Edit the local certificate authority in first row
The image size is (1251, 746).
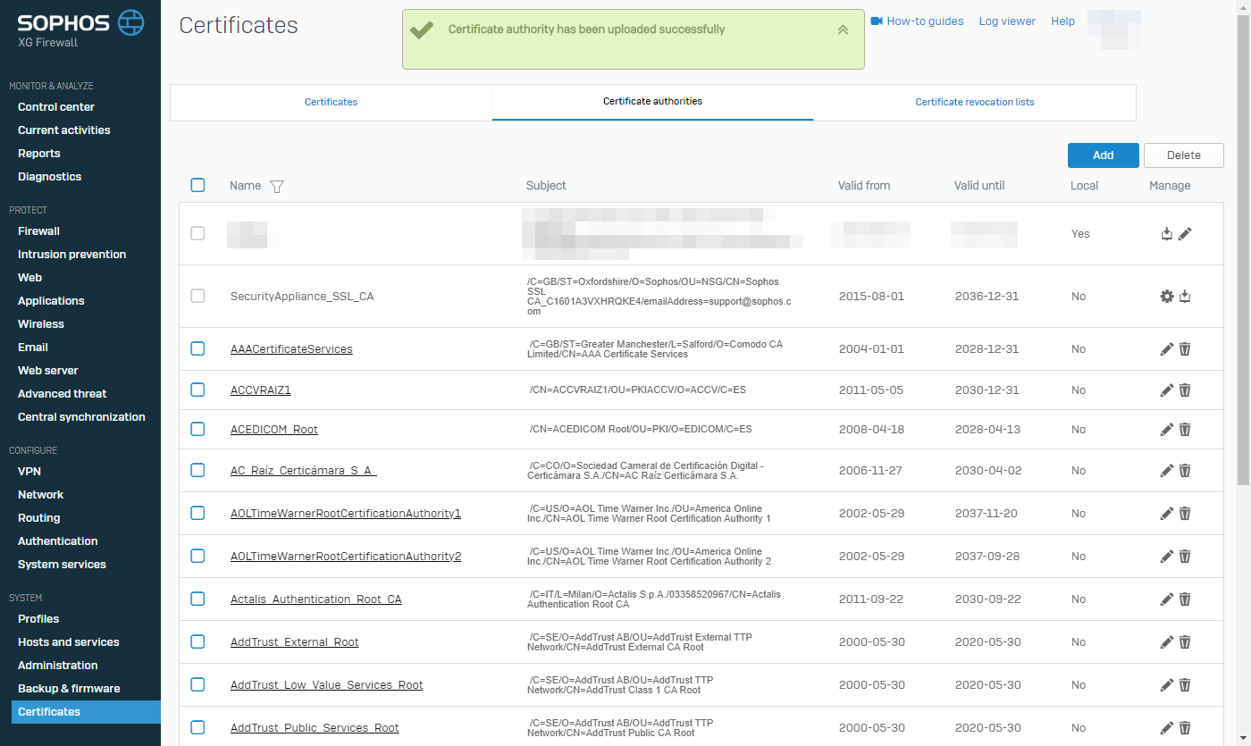1185,233
